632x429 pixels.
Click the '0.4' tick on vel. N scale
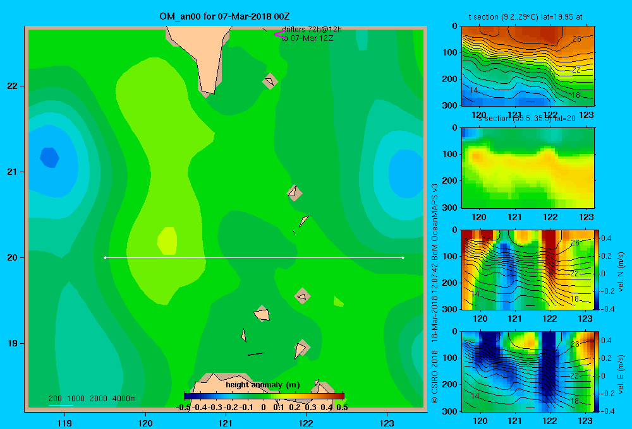pyautogui.click(x=606, y=238)
